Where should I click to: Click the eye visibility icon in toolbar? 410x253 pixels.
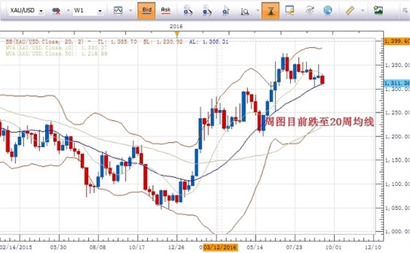click(310, 10)
